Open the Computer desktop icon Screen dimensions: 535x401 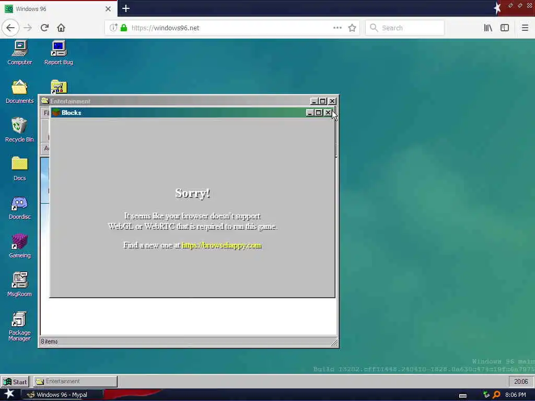click(20, 53)
